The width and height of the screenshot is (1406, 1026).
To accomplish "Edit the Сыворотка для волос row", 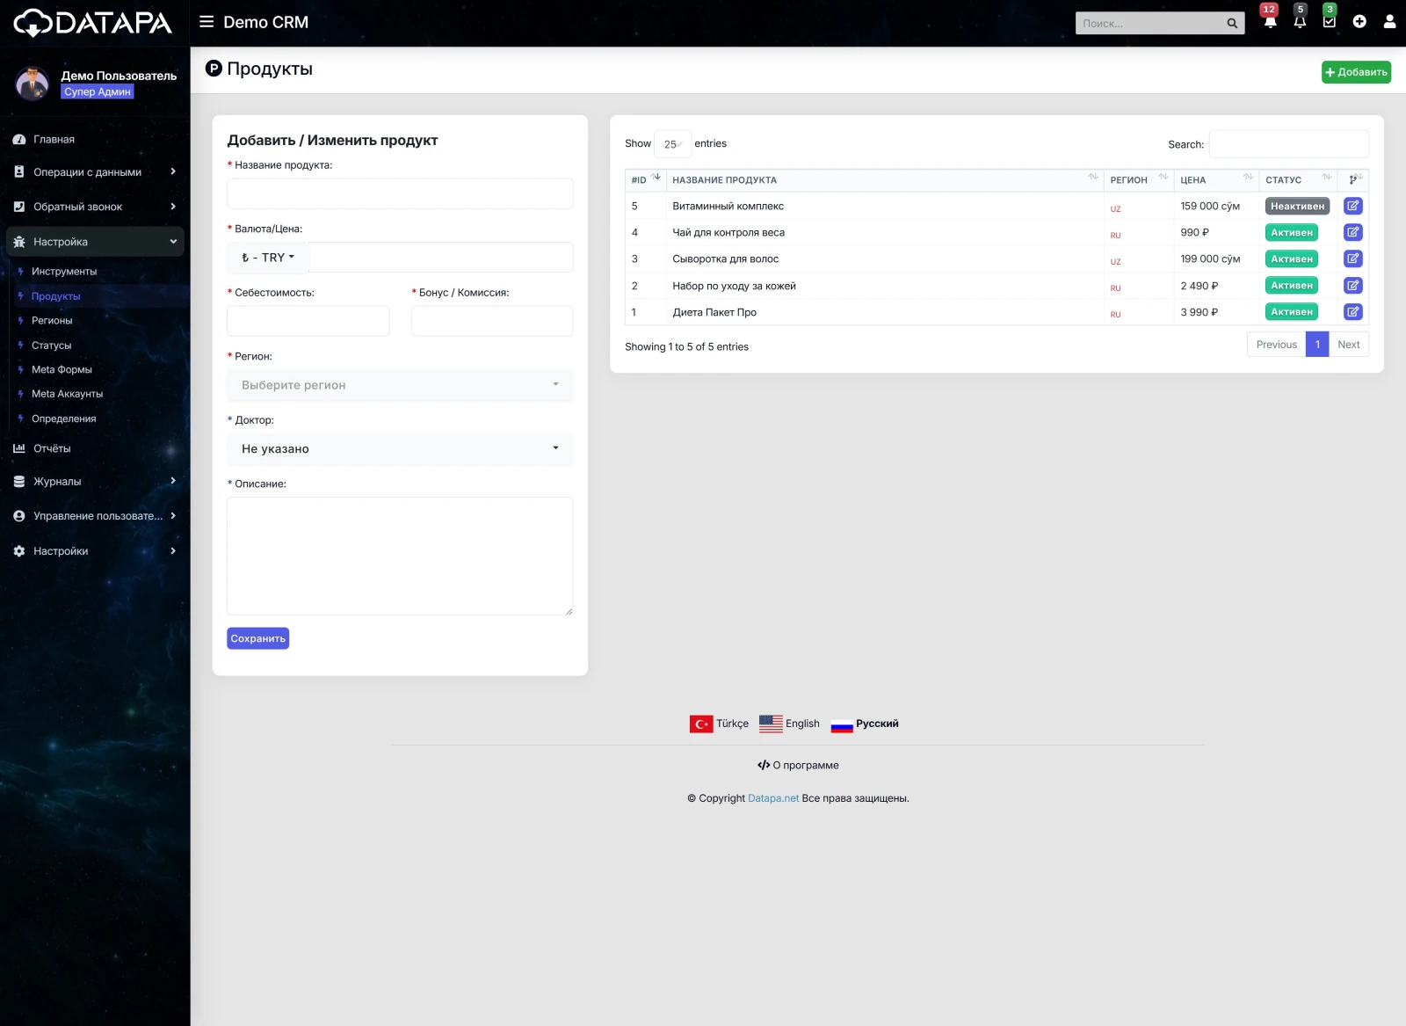I will tap(1352, 258).
